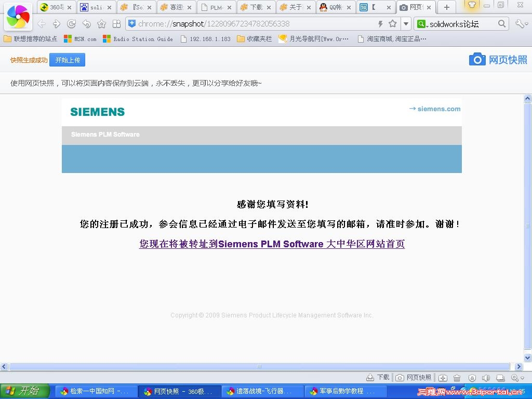Screen dimensions: 532x399
Task: Click the first-aid kit status icon
Action: [443, 378]
